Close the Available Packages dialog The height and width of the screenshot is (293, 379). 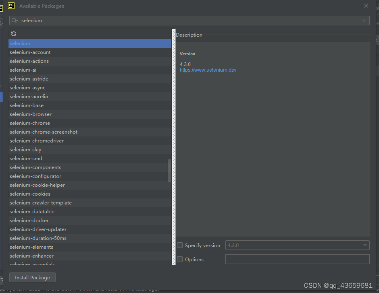pyautogui.click(x=366, y=6)
